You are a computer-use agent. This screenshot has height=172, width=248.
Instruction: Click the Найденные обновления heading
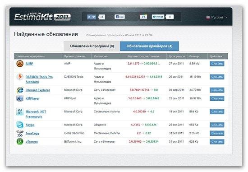point(46,34)
